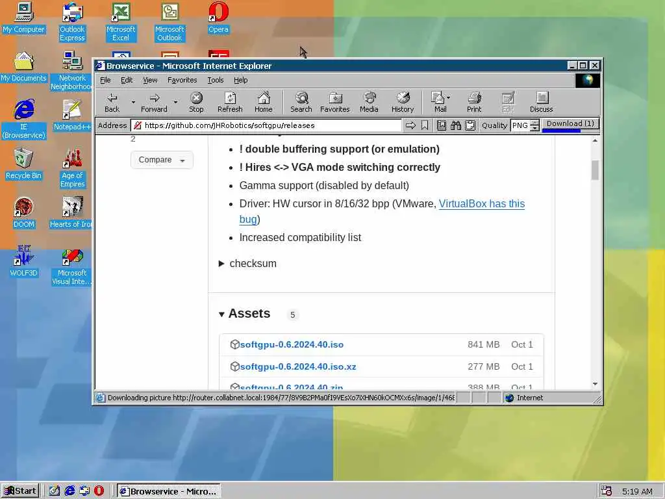Viewport: 665px width, 499px height.
Task: Open the Discuss toolbar button
Action: click(x=541, y=102)
